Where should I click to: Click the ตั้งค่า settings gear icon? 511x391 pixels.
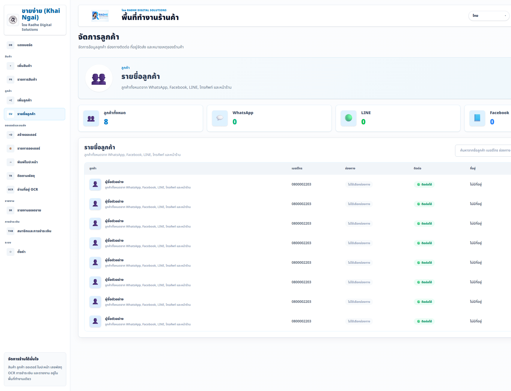click(x=10, y=252)
